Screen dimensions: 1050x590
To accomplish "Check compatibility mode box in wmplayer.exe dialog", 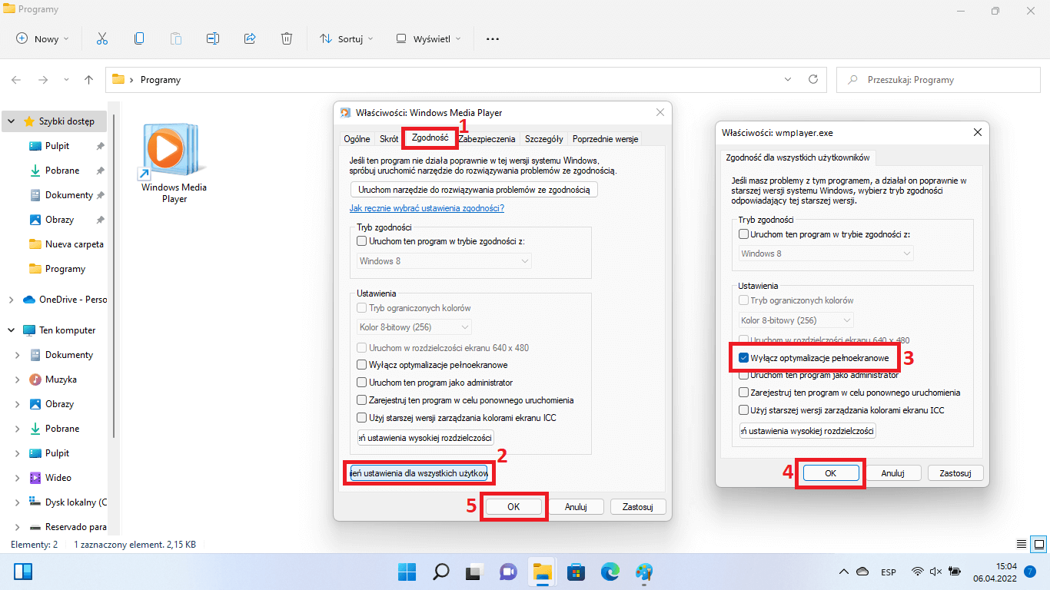I will click(x=743, y=234).
